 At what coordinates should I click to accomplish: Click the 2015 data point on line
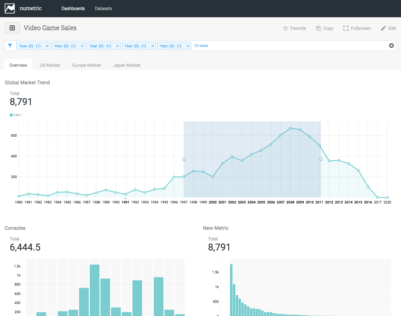[x=358, y=170]
